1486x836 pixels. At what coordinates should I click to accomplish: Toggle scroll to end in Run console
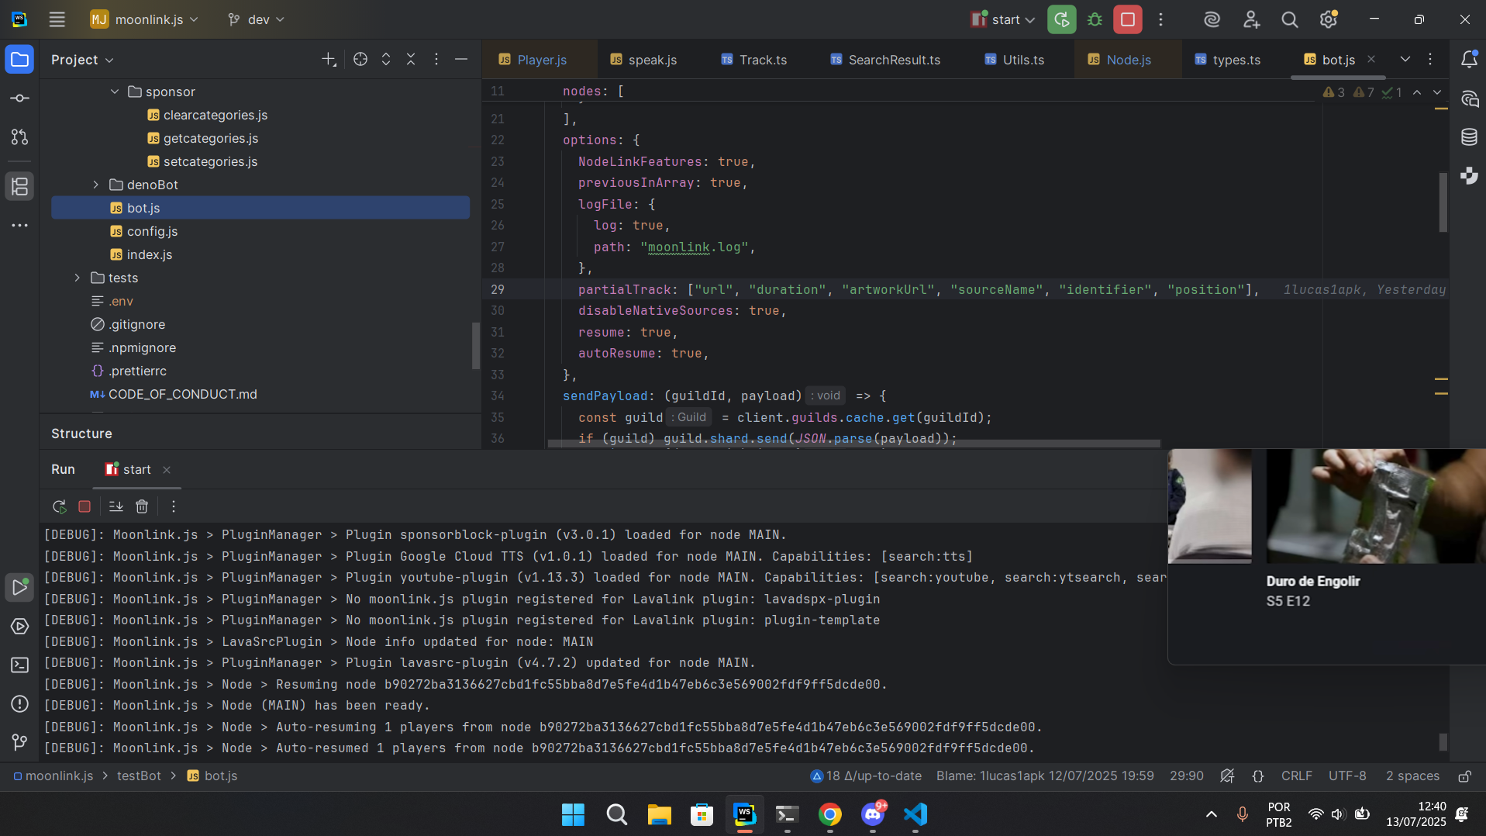point(116,506)
